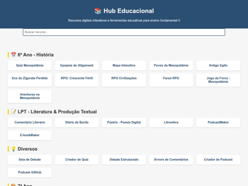248x186 pixels.
Task: Click the Diversos section heading
Action: (x=28, y=149)
